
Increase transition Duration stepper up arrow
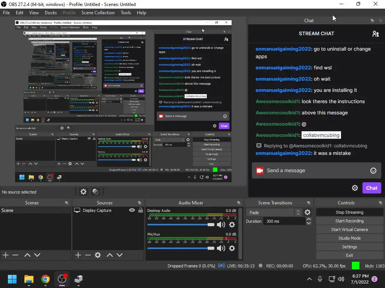(309, 219)
